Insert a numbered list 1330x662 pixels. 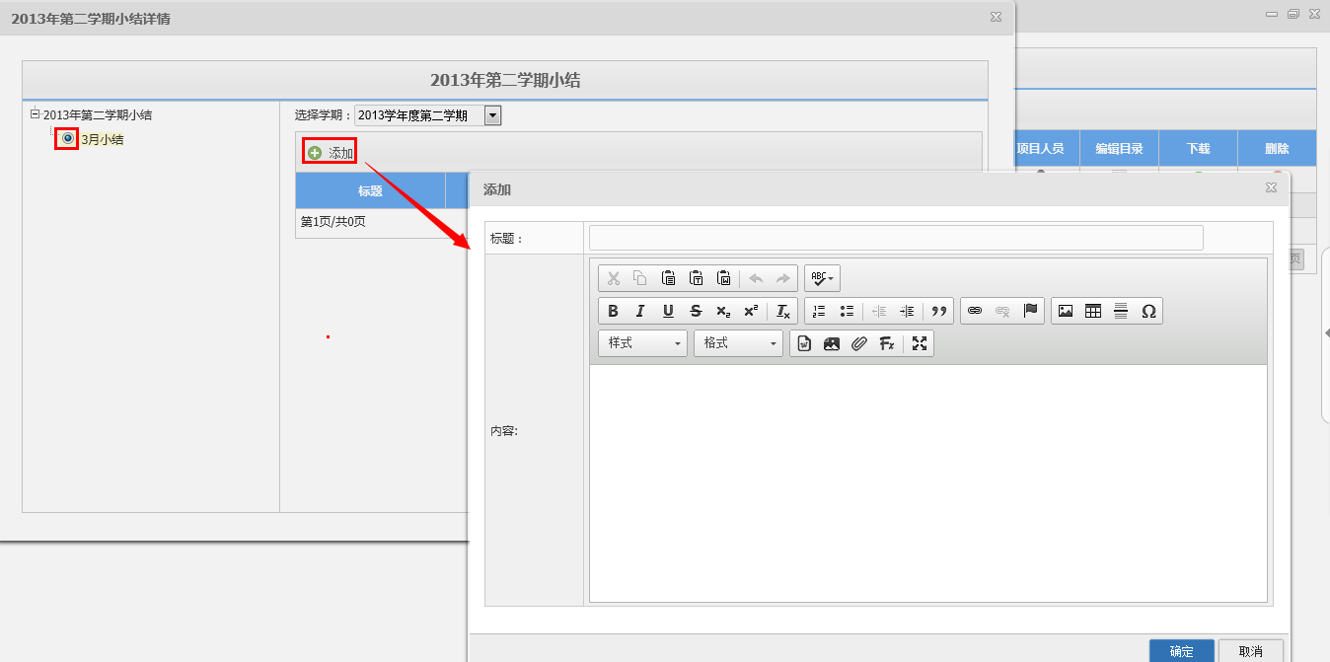tap(818, 311)
